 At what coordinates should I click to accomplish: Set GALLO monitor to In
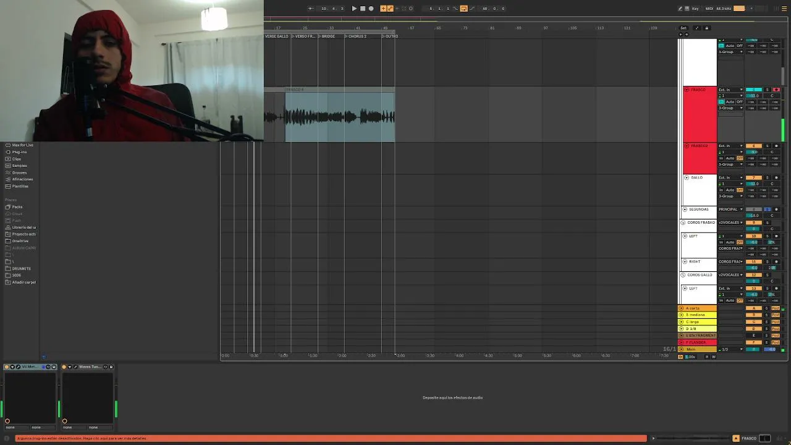pyautogui.click(x=721, y=190)
